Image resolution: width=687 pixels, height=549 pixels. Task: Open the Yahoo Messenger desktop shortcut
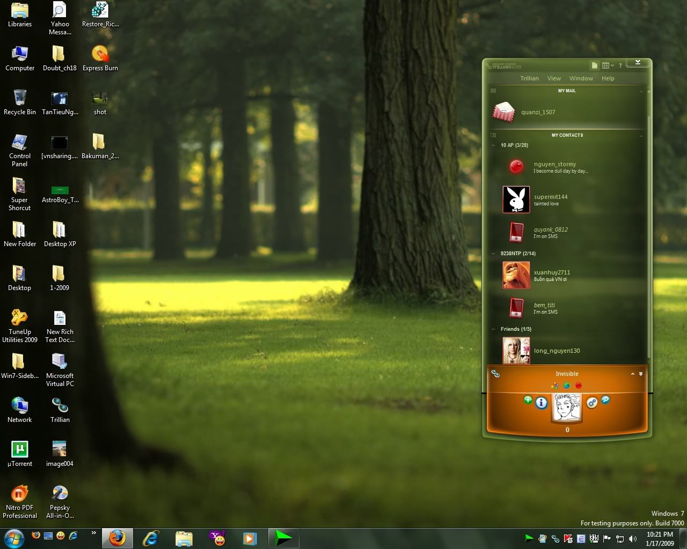[x=60, y=19]
